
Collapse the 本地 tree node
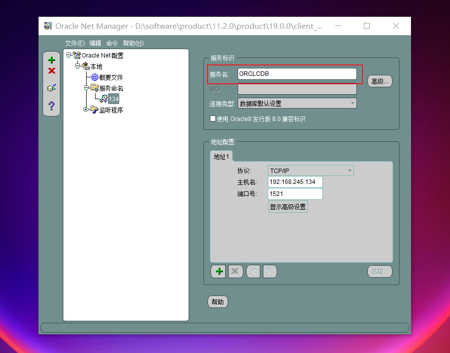tap(77, 66)
